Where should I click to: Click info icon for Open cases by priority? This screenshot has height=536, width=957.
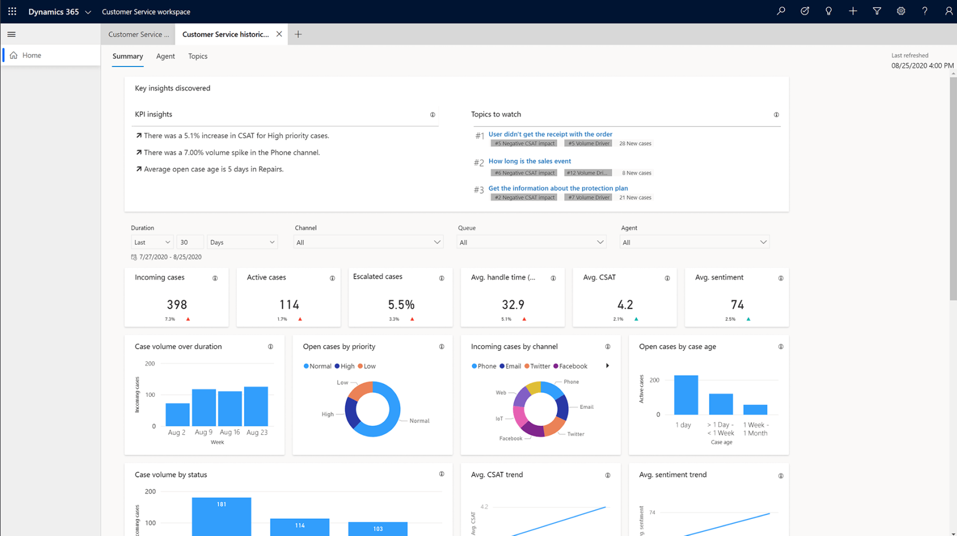442,346
